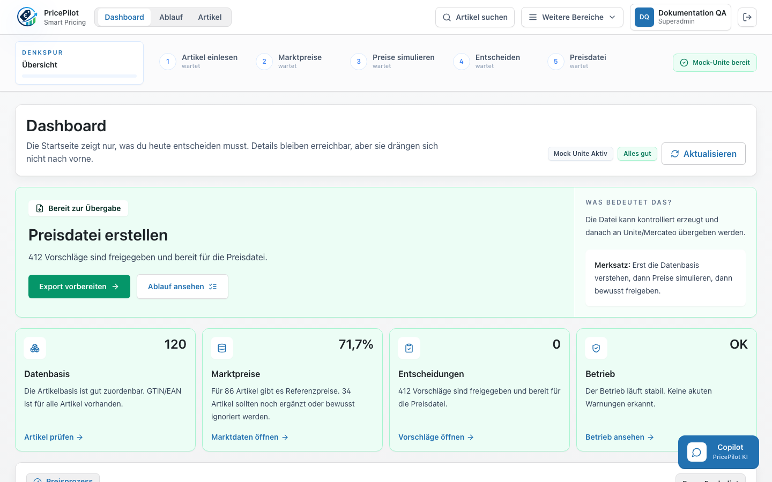The image size is (772, 482).
Task: Click the Dashboard page heading
Action: (66, 126)
